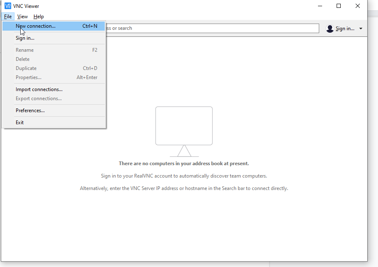This screenshot has width=378, height=267.
Task: Click the Duplicate menu entry
Action: click(x=53, y=68)
